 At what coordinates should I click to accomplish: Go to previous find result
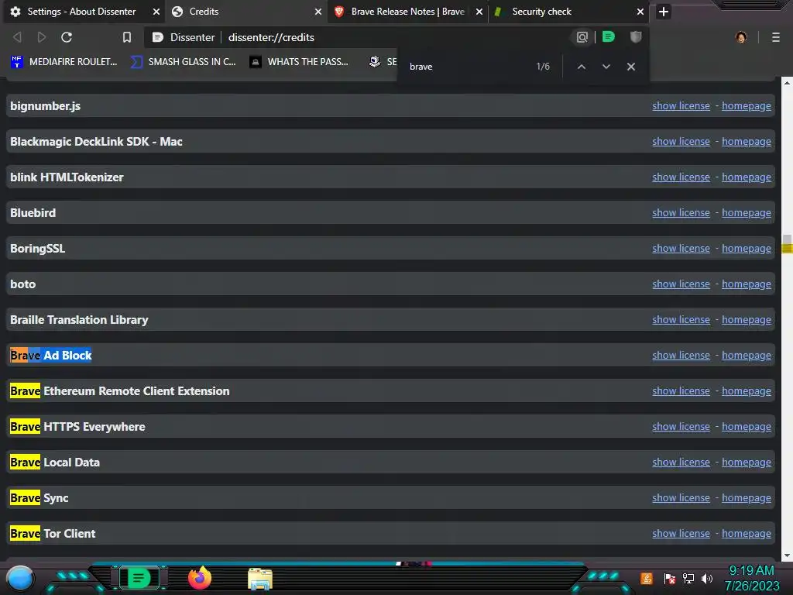click(x=582, y=67)
